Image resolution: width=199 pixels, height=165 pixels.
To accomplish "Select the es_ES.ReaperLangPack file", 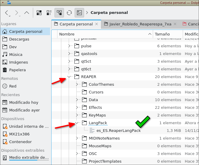I will point(118,131).
